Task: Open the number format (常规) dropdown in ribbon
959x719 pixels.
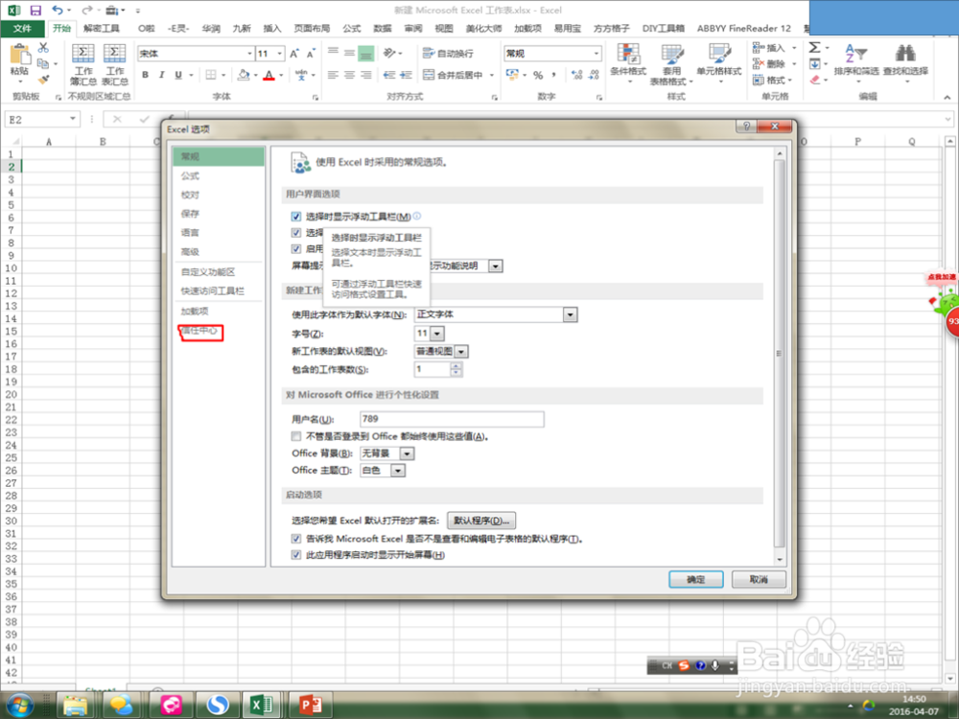Action: click(596, 54)
